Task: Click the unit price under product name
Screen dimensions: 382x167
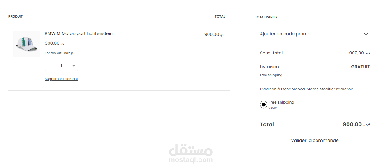Action: (55, 43)
